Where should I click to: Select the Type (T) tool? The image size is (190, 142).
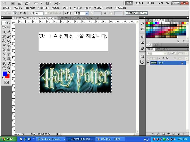coord(9,54)
